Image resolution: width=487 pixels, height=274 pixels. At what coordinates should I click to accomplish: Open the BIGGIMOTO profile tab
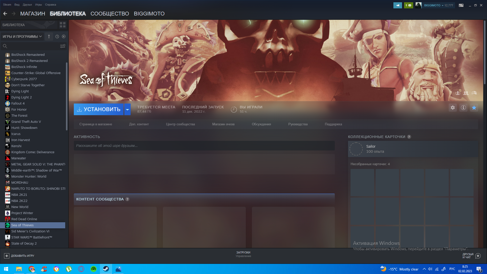point(149,14)
